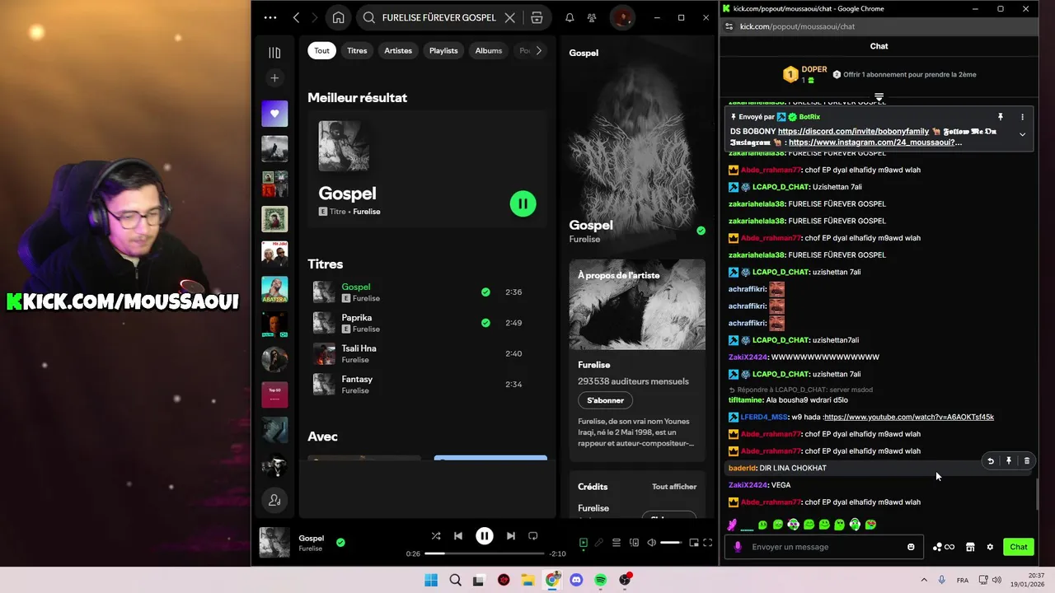Open the À propos de l'artiste card
The width and height of the screenshot is (1055, 593).
[637, 360]
